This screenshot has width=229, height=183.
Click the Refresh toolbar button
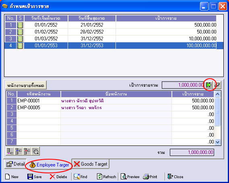(x=107, y=177)
